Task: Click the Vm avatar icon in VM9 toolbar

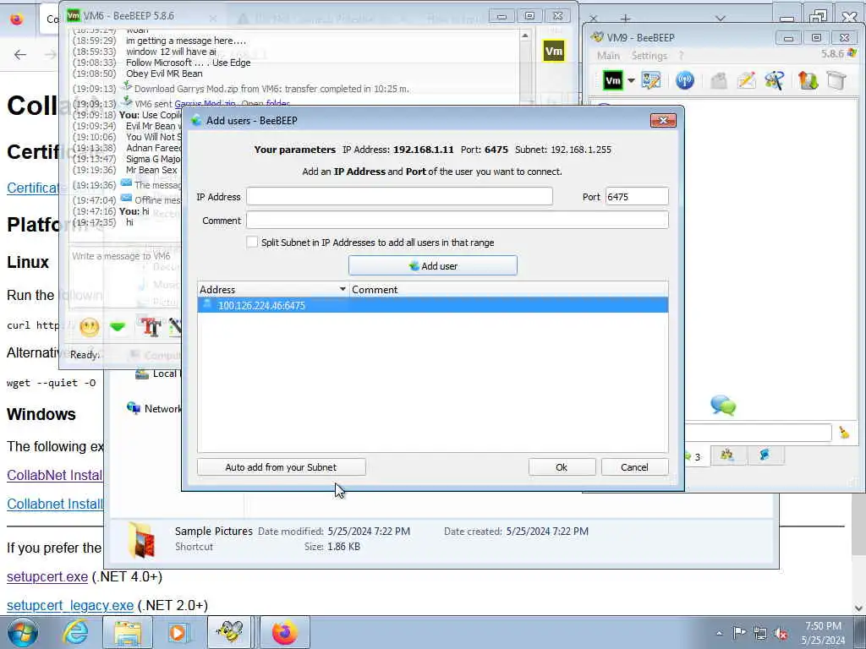Action: [x=612, y=80]
